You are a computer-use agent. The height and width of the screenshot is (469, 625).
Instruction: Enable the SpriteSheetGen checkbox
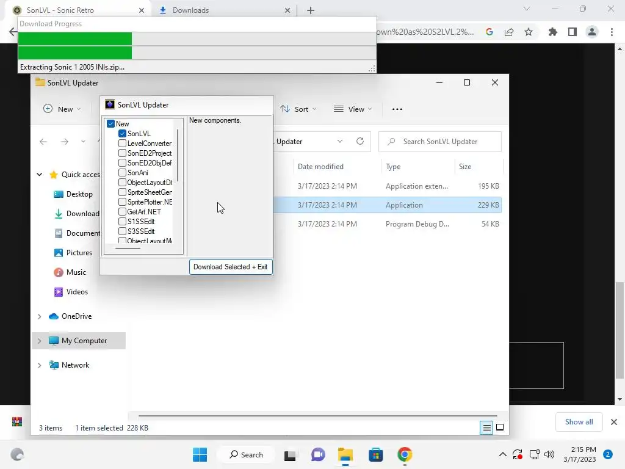pos(122,192)
